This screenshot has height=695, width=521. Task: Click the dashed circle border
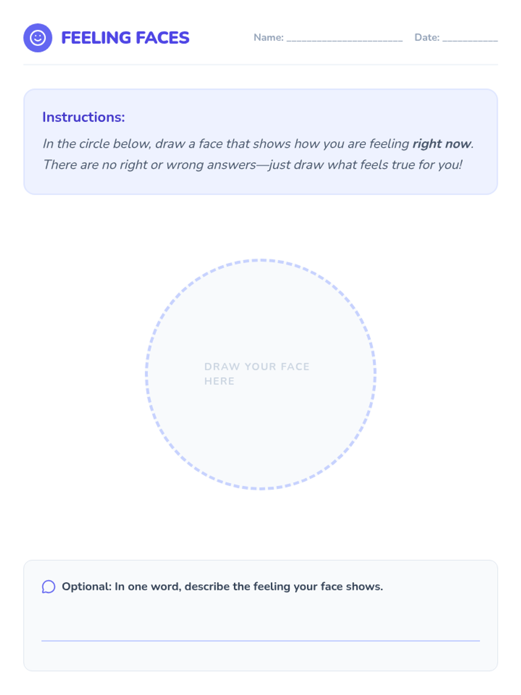click(260, 261)
